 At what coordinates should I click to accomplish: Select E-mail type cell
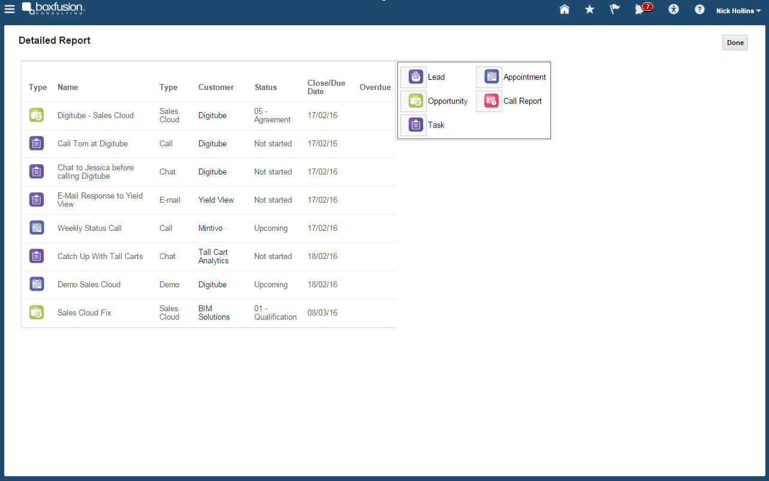pyautogui.click(x=170, y=200)
